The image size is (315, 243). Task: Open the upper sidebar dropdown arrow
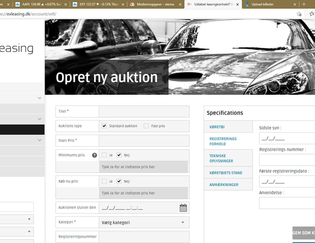coord(29,219)
